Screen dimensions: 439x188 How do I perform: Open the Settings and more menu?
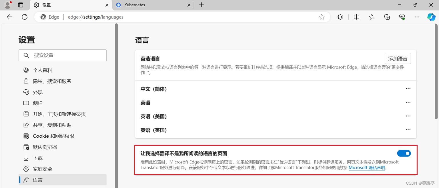point(417,17)
